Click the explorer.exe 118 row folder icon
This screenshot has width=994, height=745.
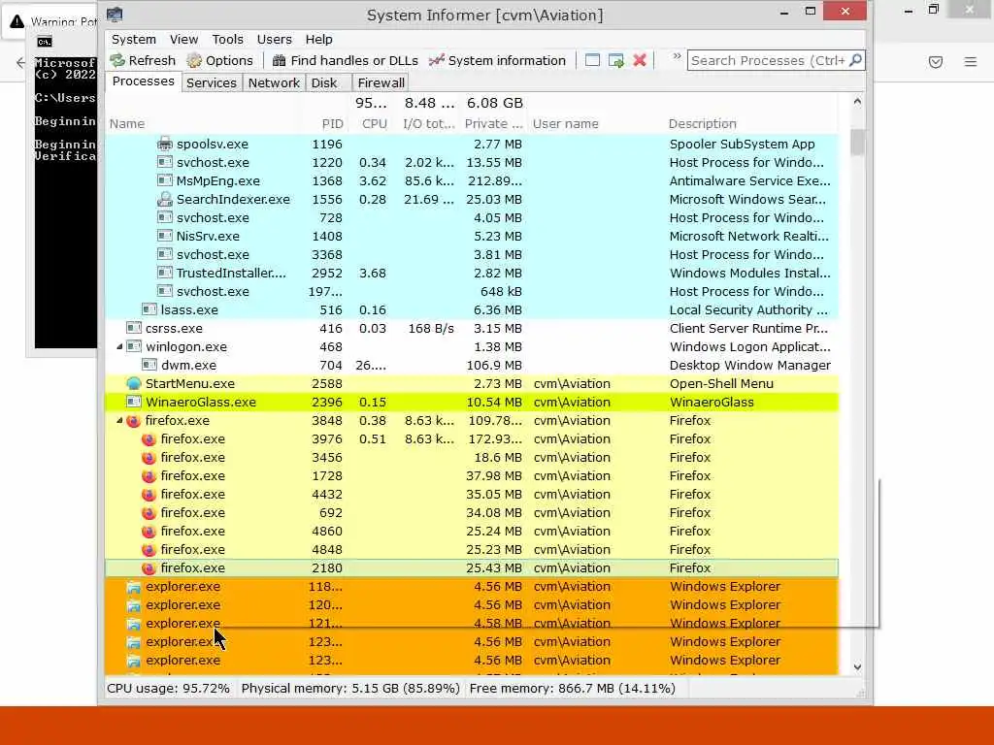click(x=134, y=587)
